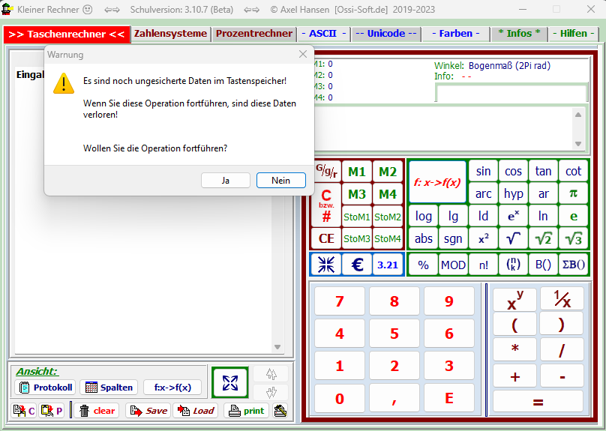Close the Warnung dialog

click(303, 55)
